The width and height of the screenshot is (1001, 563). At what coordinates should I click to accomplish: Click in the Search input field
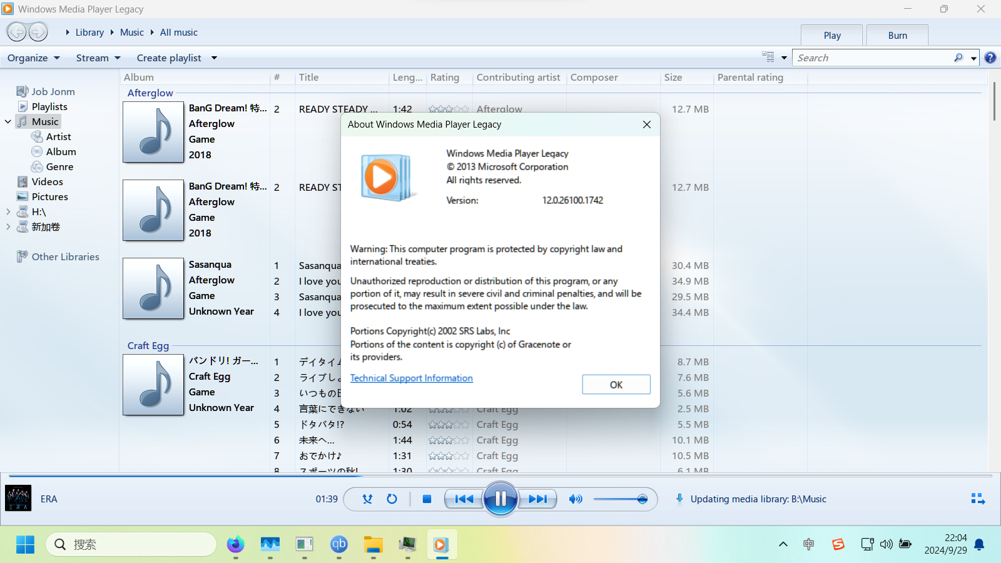pos(872,58)
